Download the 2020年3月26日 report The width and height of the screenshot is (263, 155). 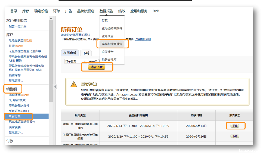(x=234, y=137)
